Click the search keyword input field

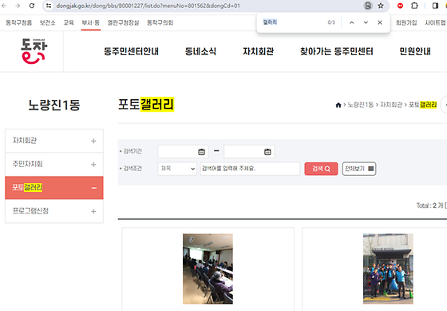click(x=250, y=169)
